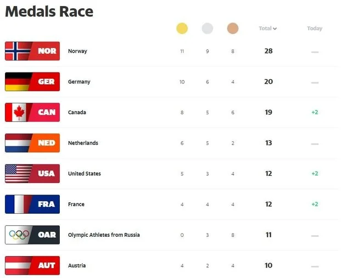Screen dimensions: 346x278
Task: Select the United States USA flag badge
Action: coord(31,174)
